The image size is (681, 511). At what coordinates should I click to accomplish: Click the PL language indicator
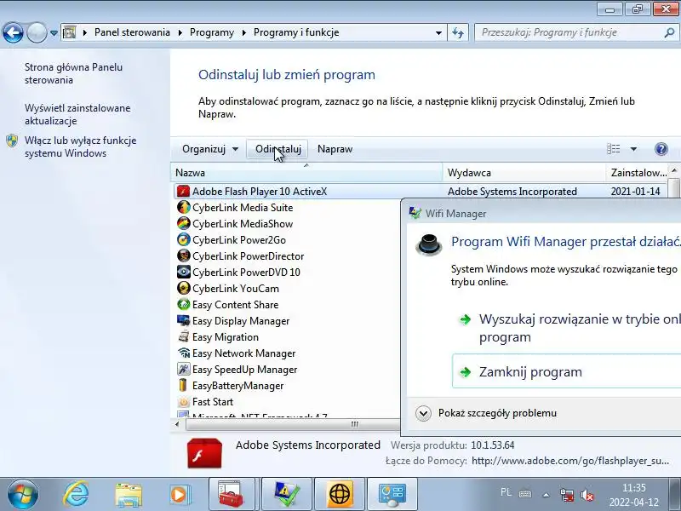click(506, 492)
